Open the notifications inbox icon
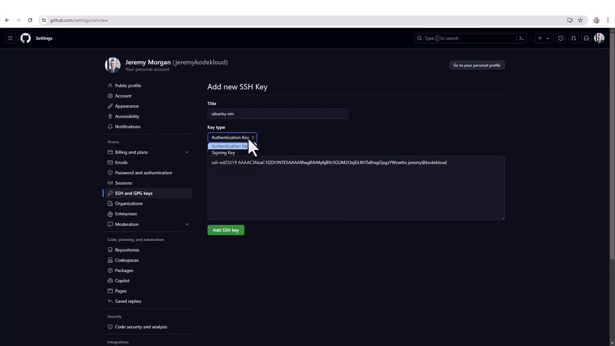 [x=586, y=38]
